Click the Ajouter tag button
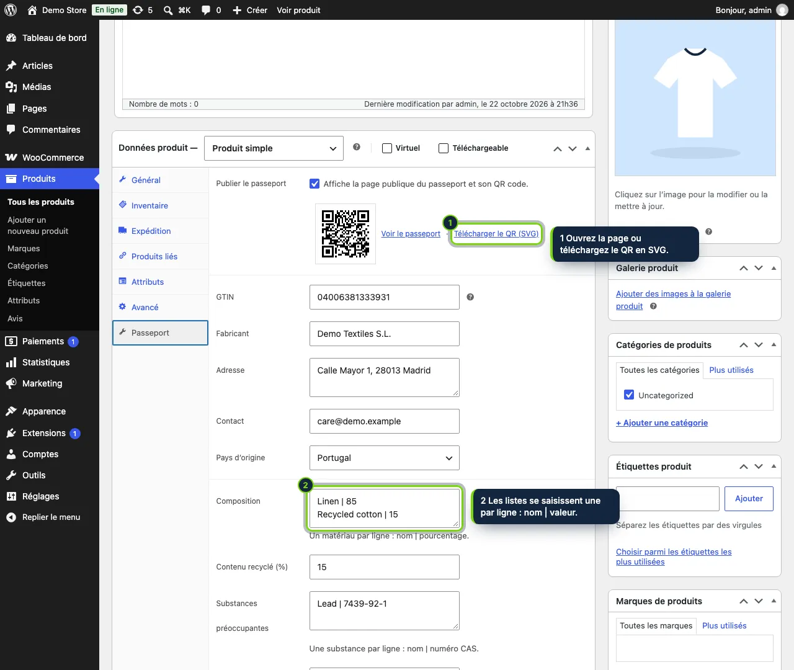 749,499
